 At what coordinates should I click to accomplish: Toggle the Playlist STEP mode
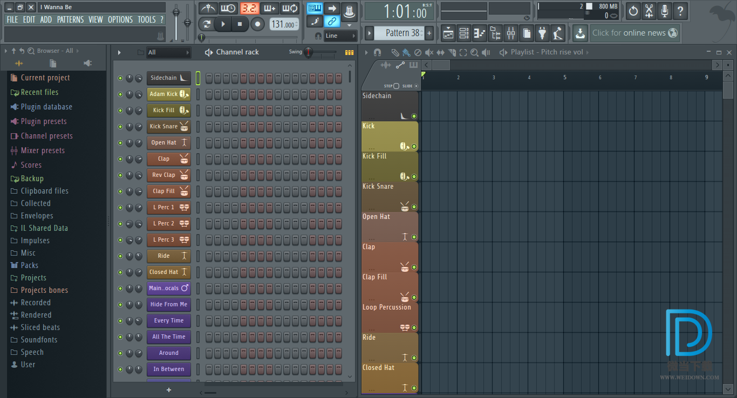click(396, 86)
